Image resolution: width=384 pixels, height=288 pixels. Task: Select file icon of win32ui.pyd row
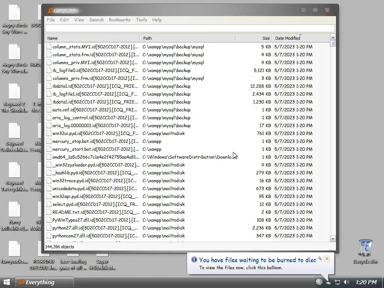(49, 133)
